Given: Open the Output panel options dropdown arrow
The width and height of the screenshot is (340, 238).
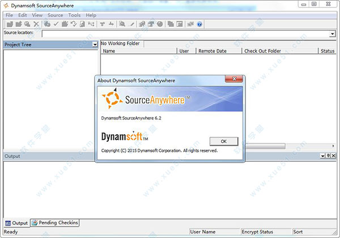Looking at the screenshot, I should (323, 156).
